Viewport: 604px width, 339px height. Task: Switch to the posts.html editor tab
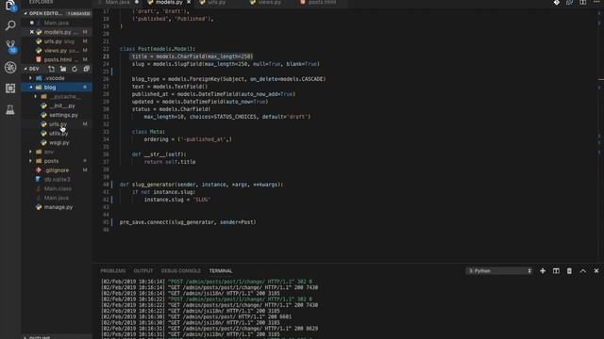322,2
